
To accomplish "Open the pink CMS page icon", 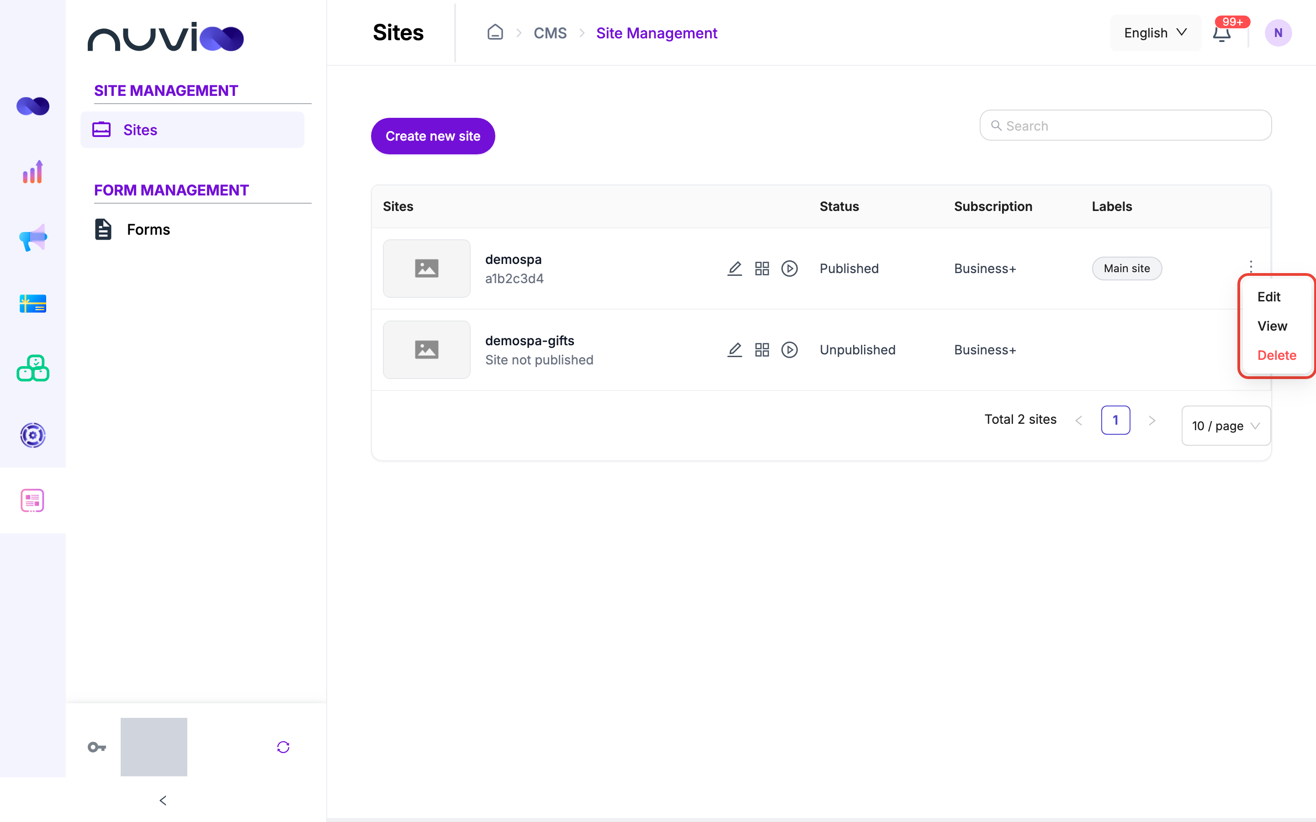I will point(32,501).
